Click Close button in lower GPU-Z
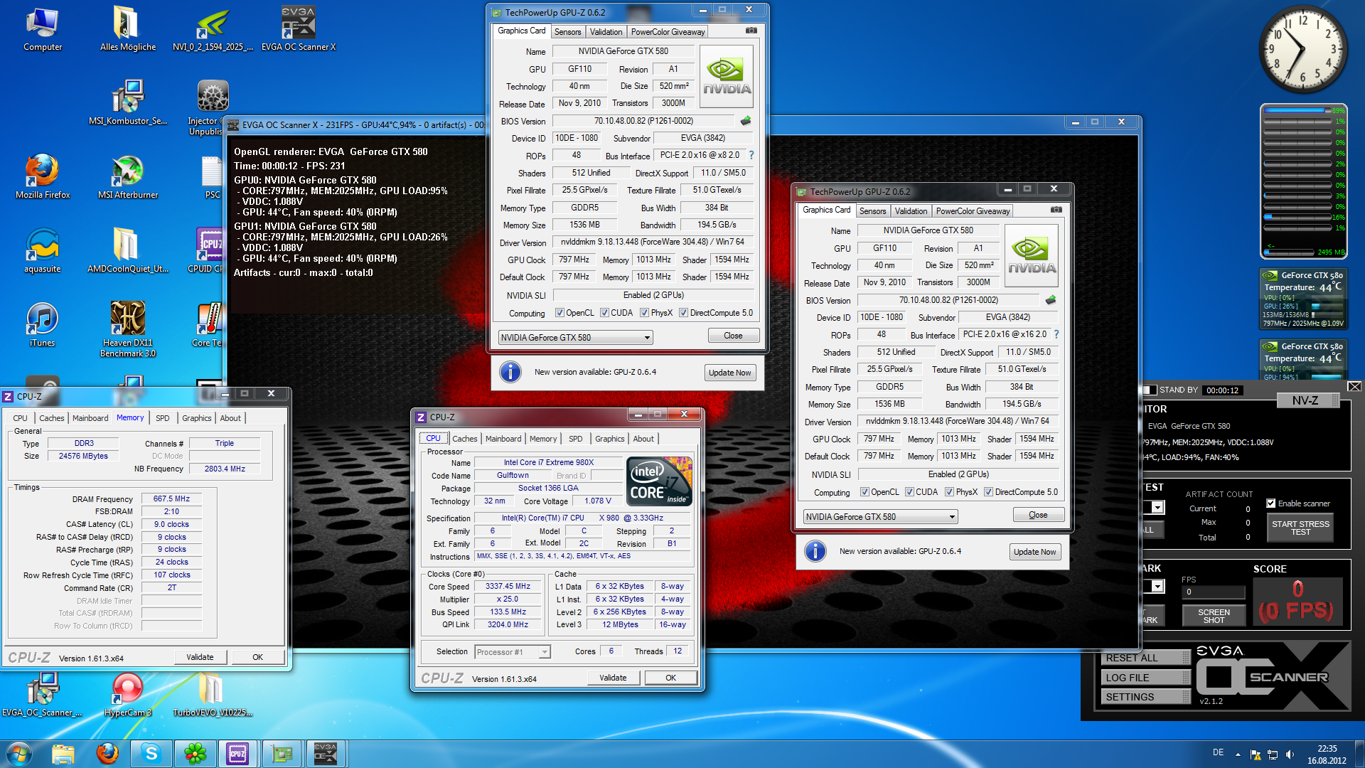The width and height of the screenshot is (1365, 768). [x=1038, y=515]
